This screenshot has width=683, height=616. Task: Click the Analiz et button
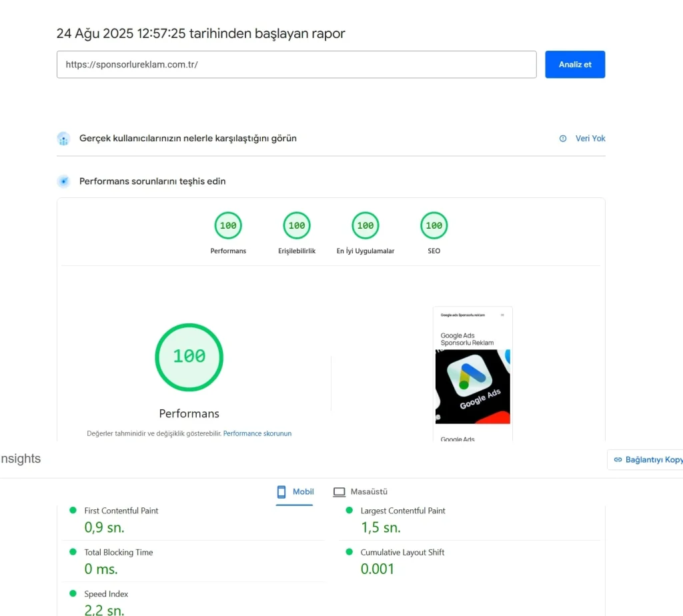pos(574,64)
